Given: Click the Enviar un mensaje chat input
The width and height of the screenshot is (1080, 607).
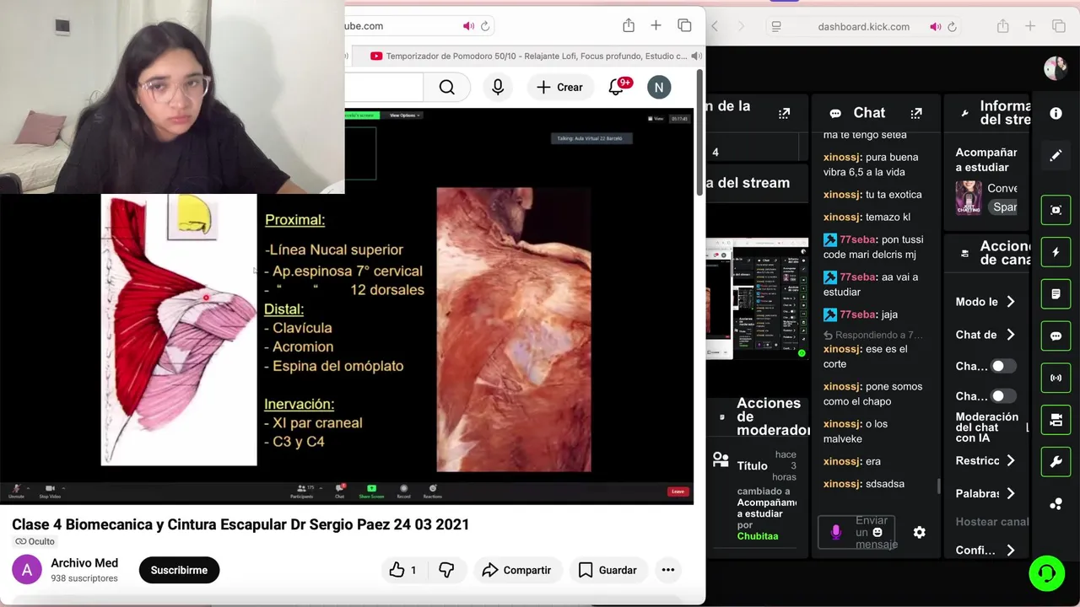Looking at the screenshot, I should [856, 532].
